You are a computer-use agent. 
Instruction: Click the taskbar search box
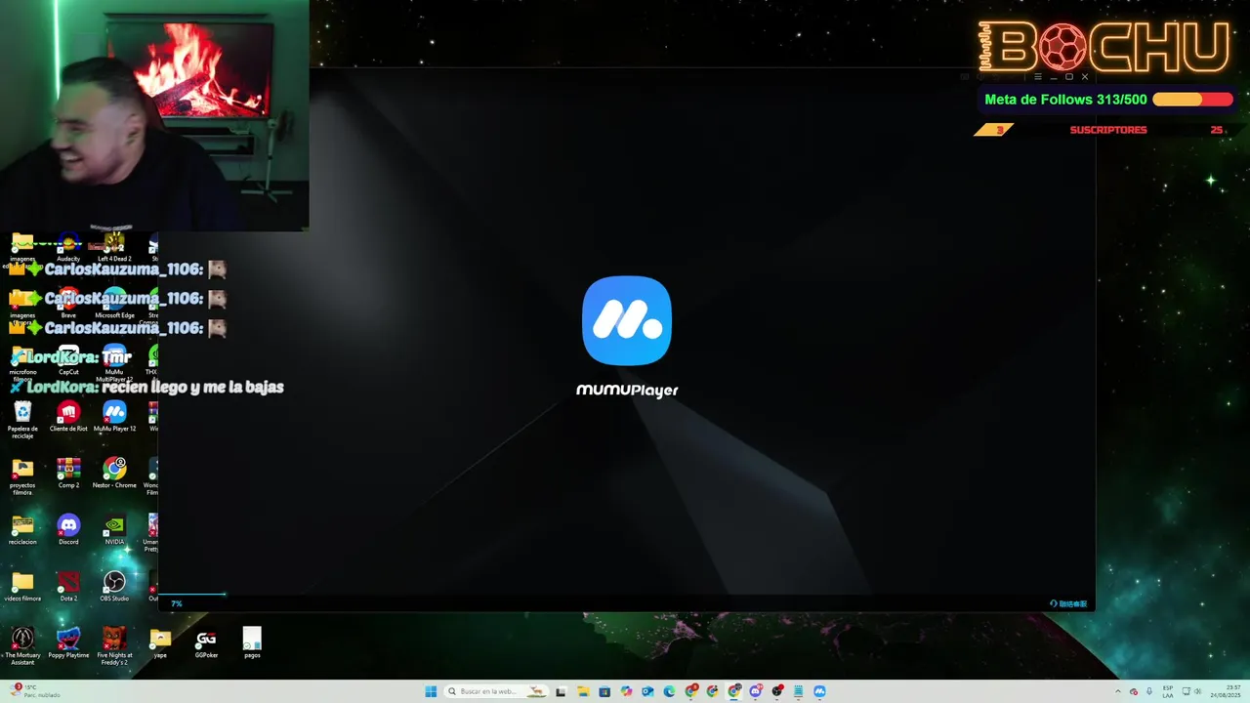point(496,691)
